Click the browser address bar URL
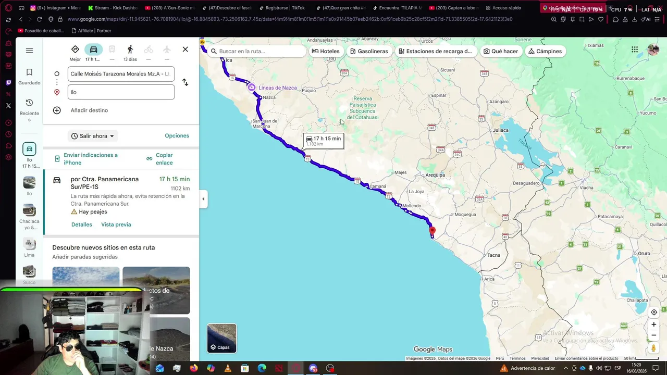This screenshot has width=667, height=375. click(290, 19)
